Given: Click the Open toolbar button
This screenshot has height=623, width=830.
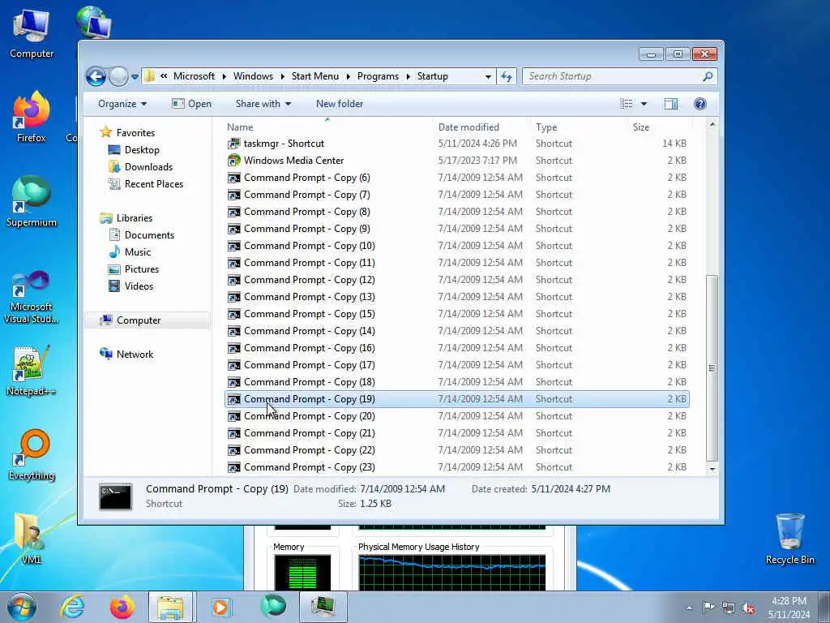Looking at the screenshot, I should 191,104.
